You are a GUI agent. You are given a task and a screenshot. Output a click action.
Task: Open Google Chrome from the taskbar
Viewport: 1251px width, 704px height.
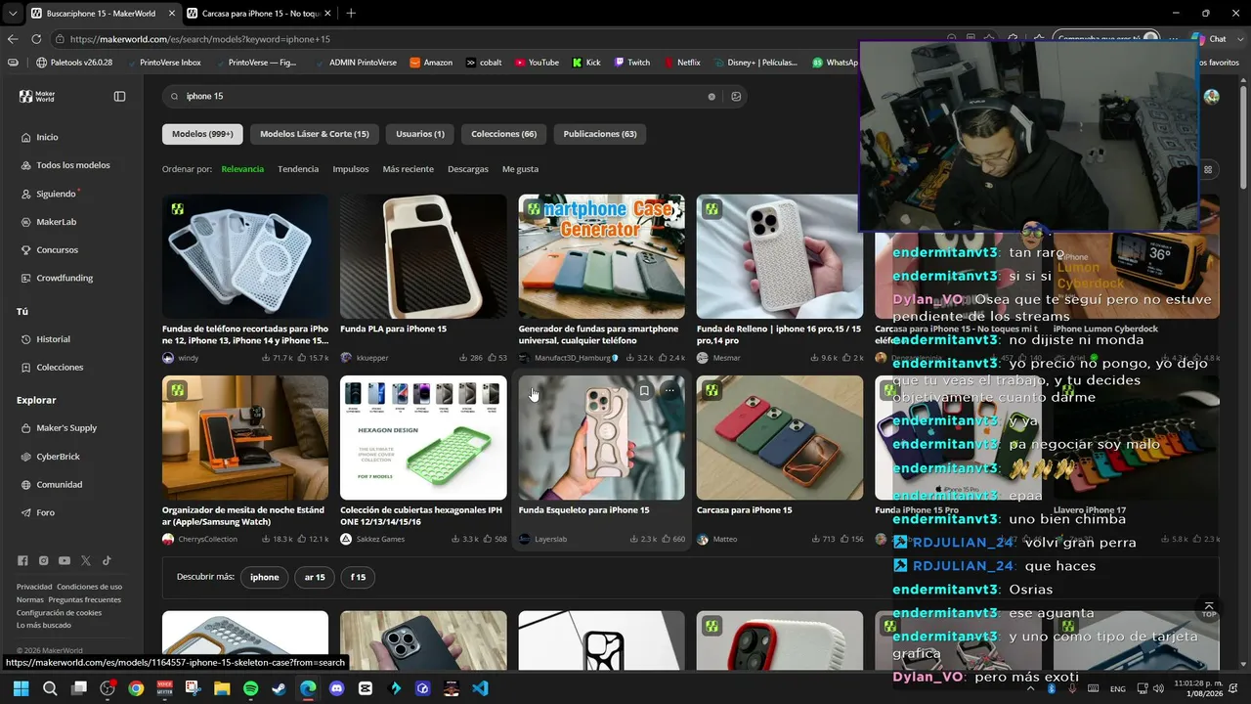[136, 688]
